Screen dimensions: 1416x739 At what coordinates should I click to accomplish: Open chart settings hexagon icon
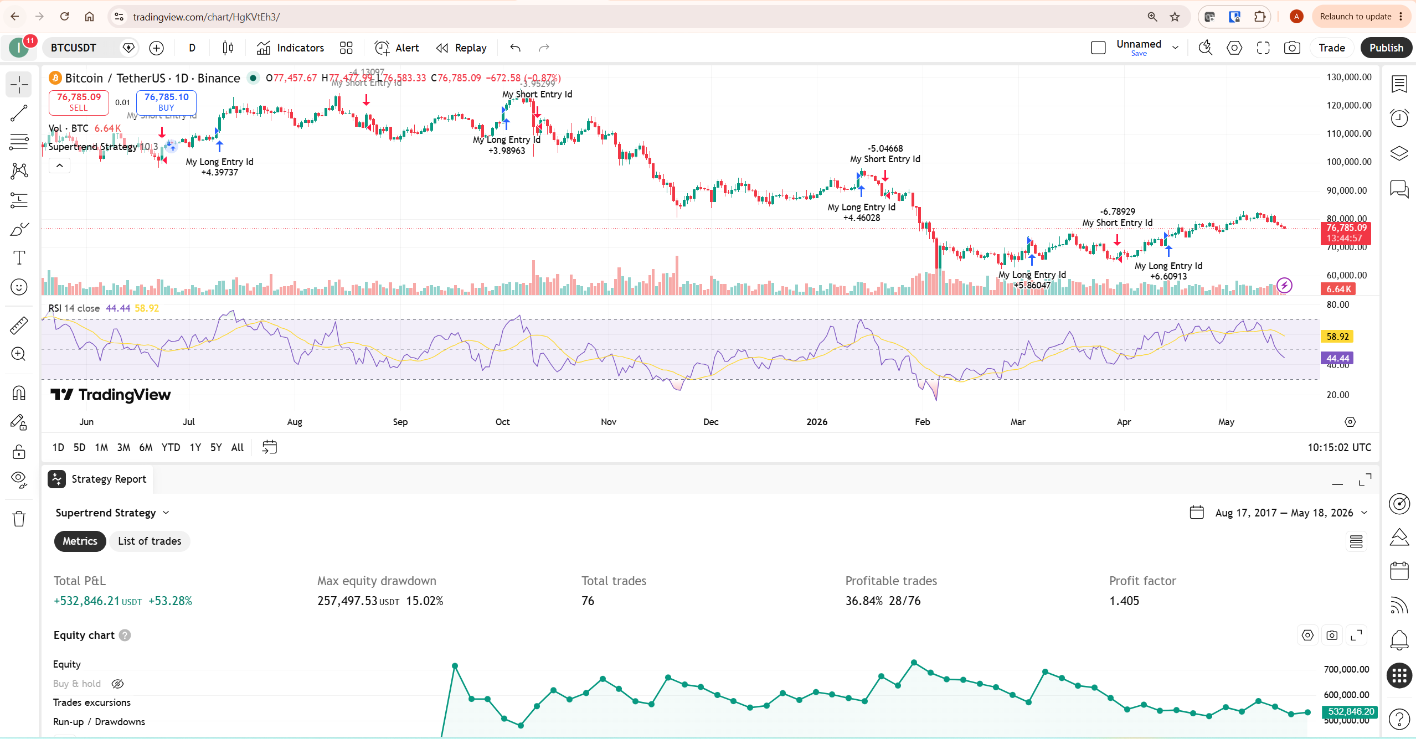[1234, 48]
